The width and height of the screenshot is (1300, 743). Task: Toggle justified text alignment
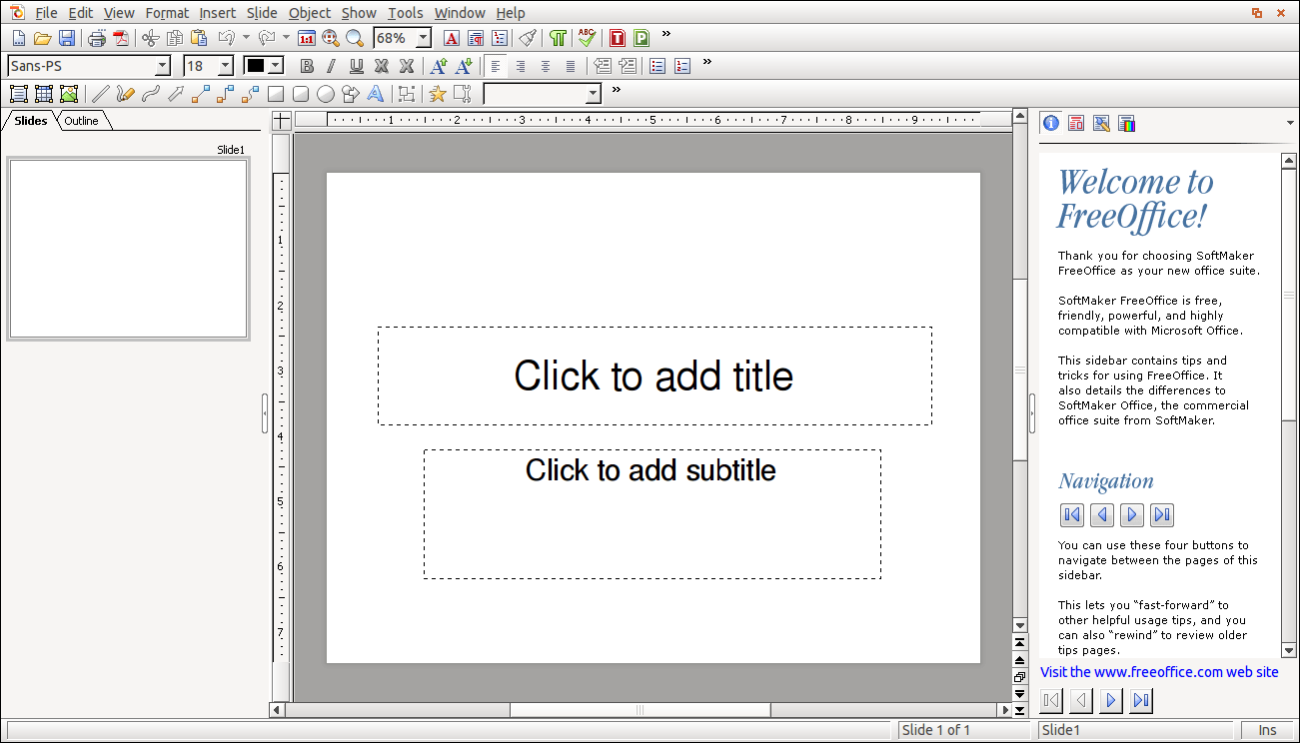(571, 66)
